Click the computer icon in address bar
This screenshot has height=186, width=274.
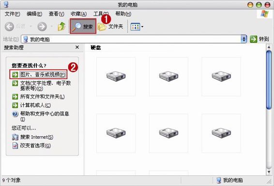[26, 39]
